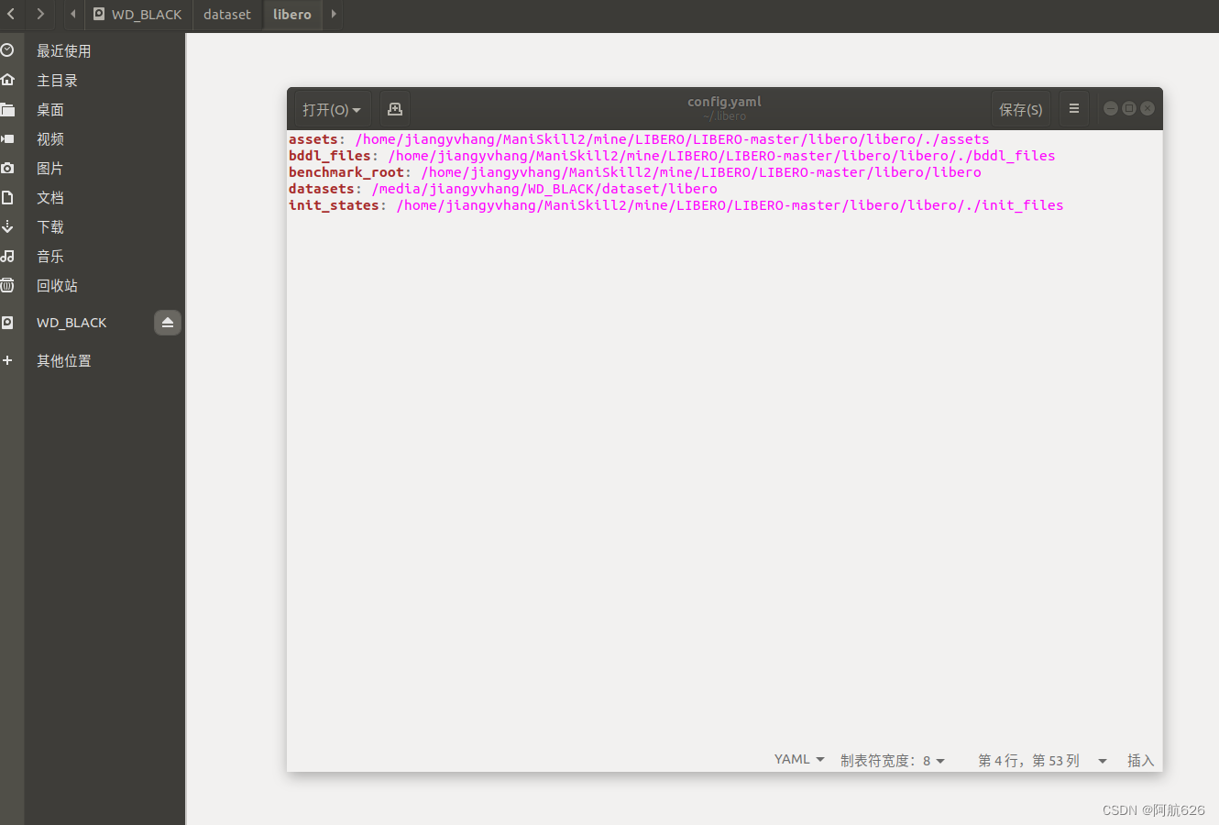
Task: Click the pictures camera icon
Action: point(7,168)
